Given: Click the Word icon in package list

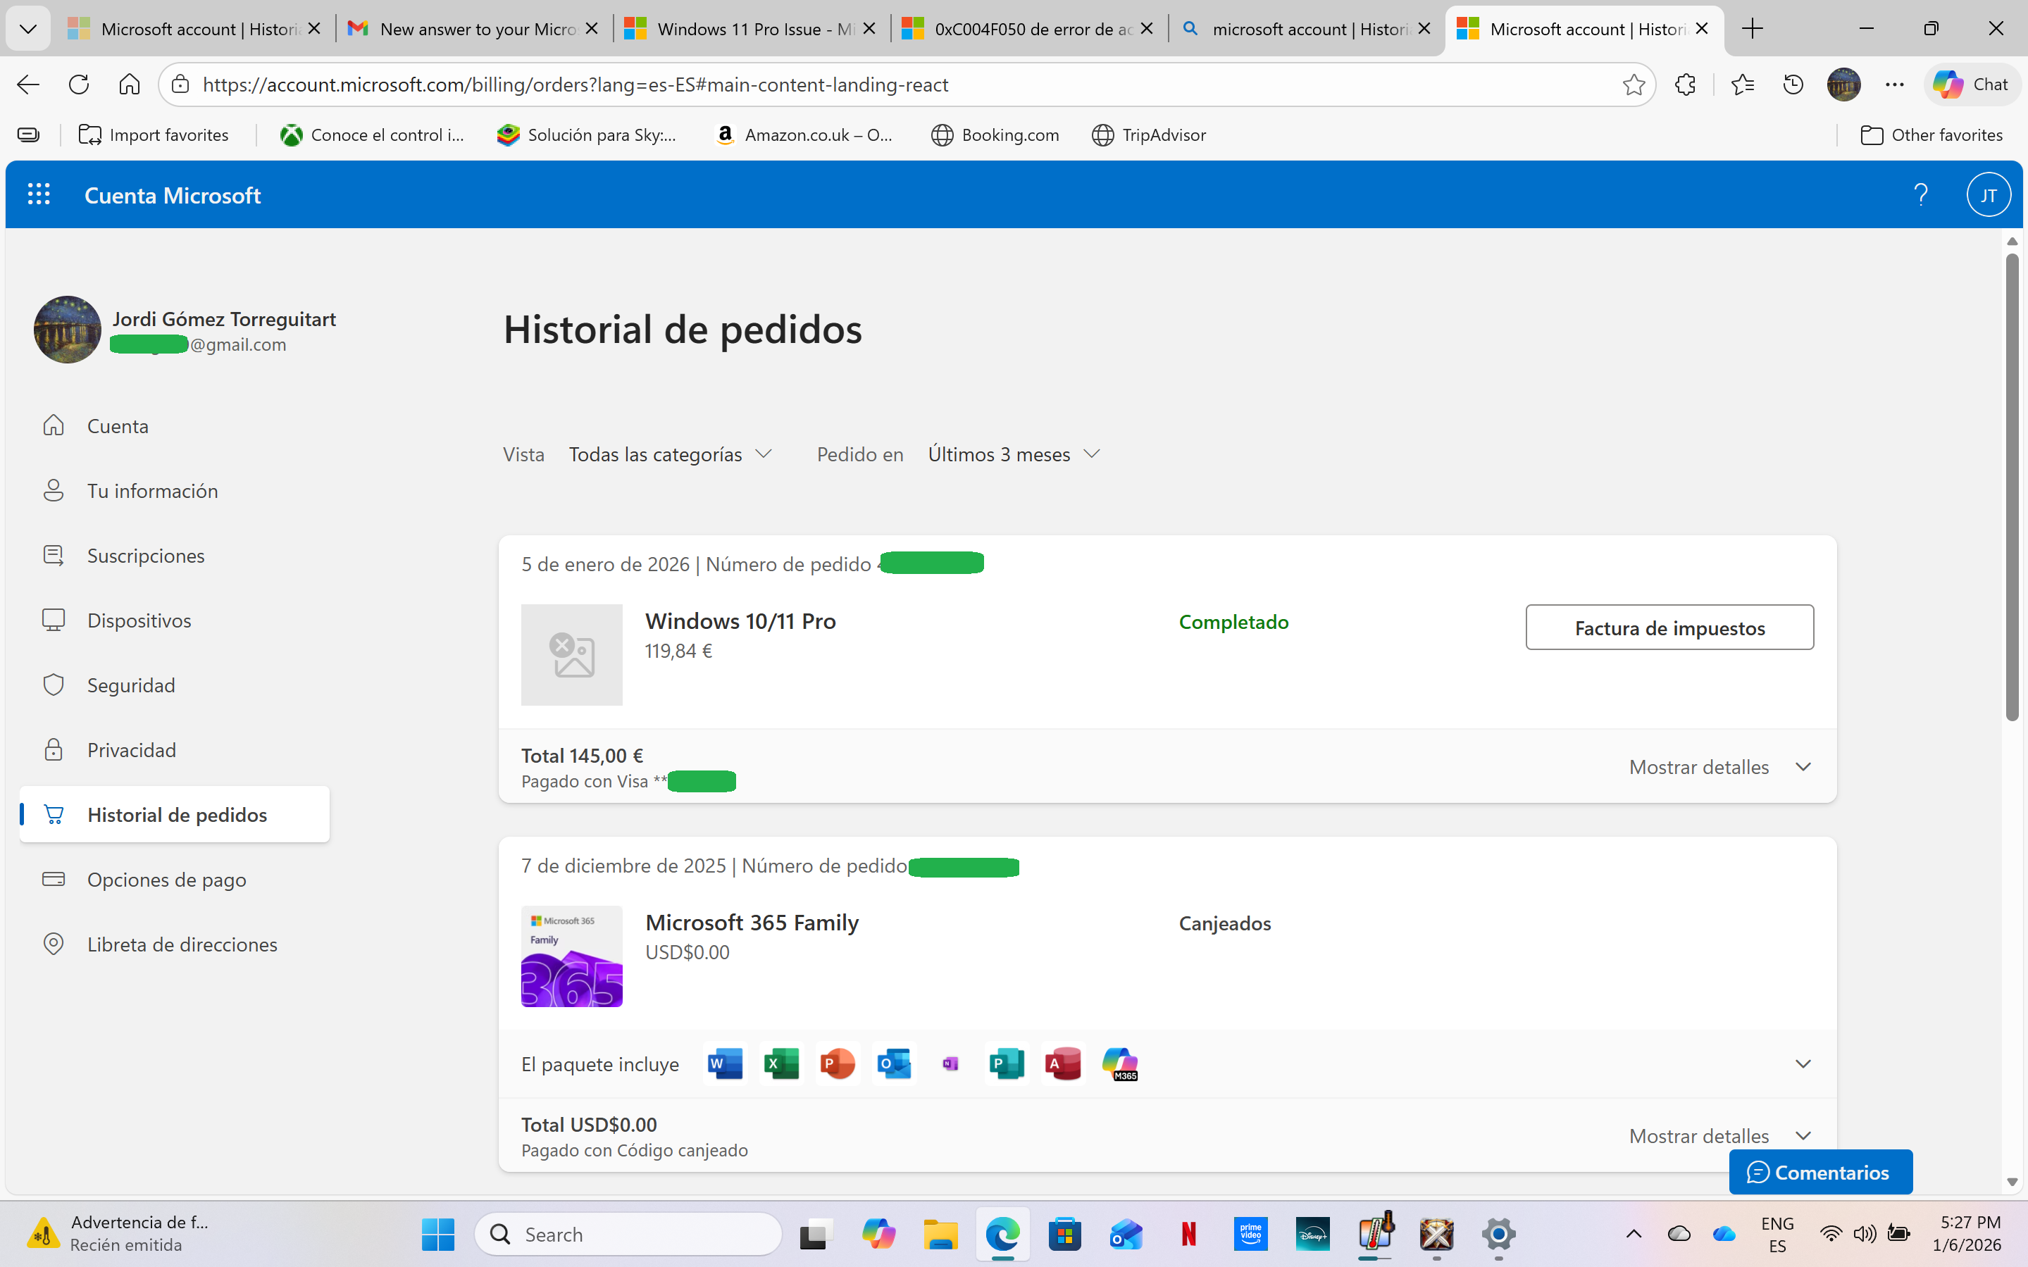Looking at the screenshot, I should click(x=725, y=1063).
